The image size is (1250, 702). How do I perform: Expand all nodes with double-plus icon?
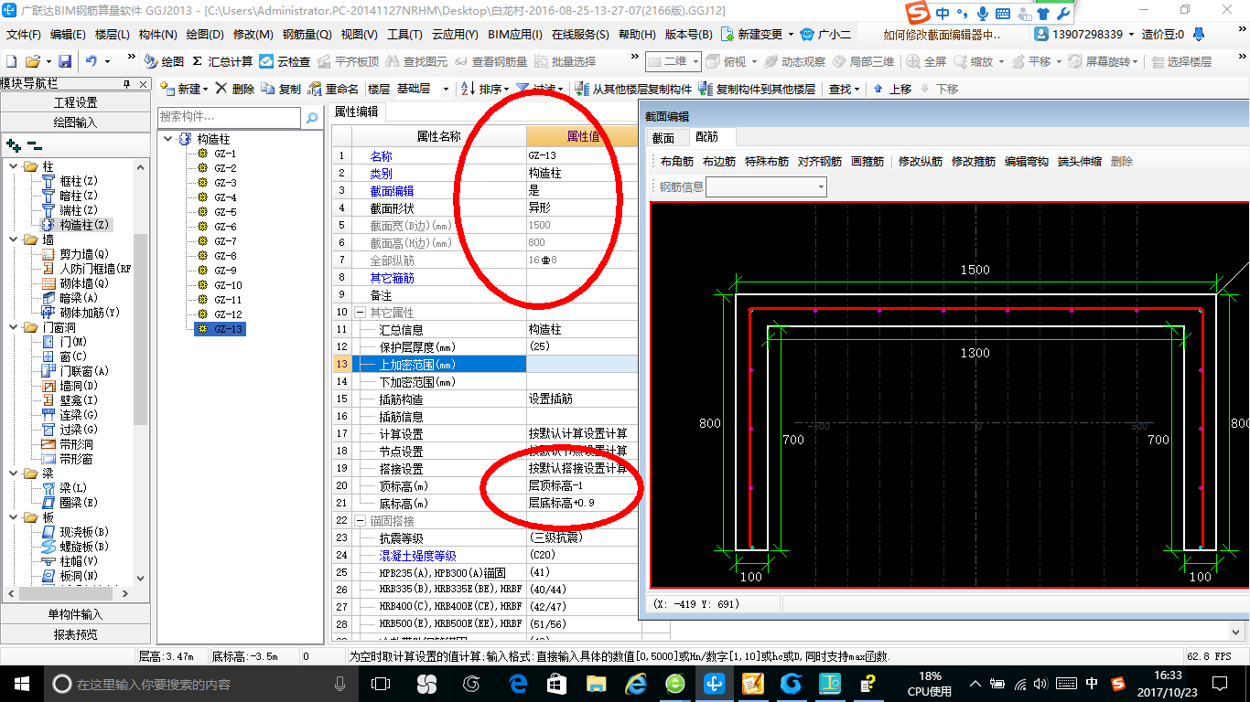pos(13,144)
